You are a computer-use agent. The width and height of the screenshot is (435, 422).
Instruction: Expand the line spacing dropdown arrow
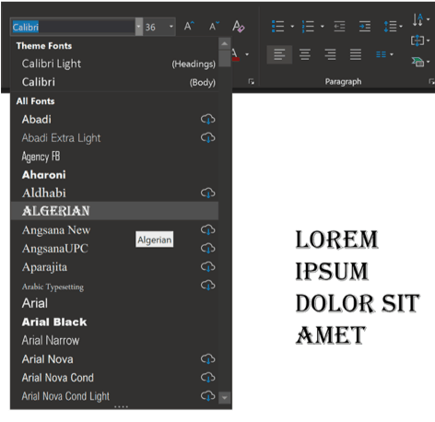tap(401, 27)
